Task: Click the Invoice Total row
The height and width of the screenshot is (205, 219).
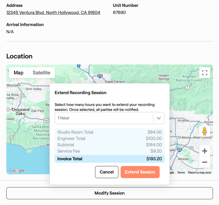Action: pyautogui.click(x=109, y=159)
